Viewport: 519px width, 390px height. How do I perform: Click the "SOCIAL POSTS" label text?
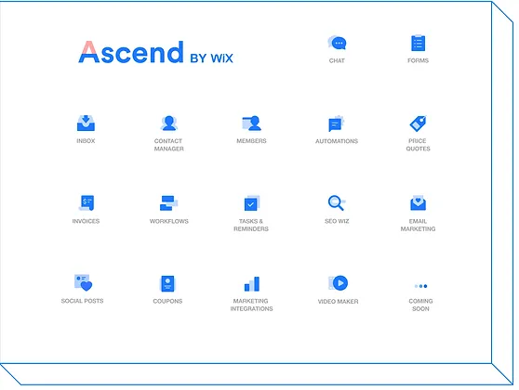coord(82,301)
